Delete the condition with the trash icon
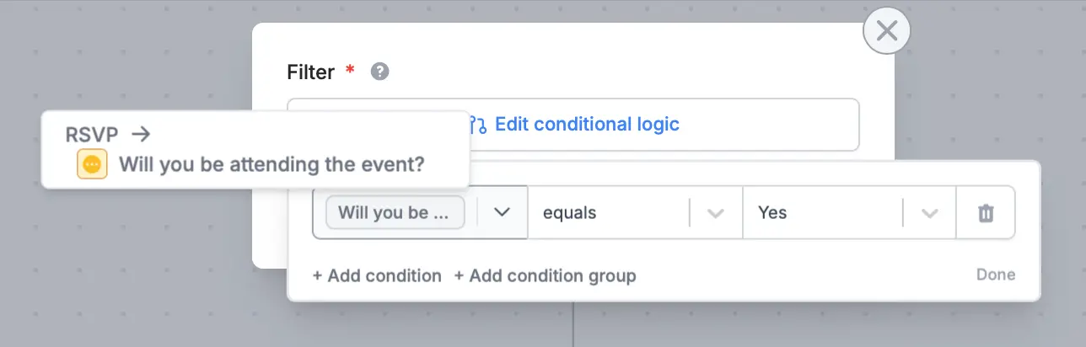The image size is (1086, 347). pos(985,213)
